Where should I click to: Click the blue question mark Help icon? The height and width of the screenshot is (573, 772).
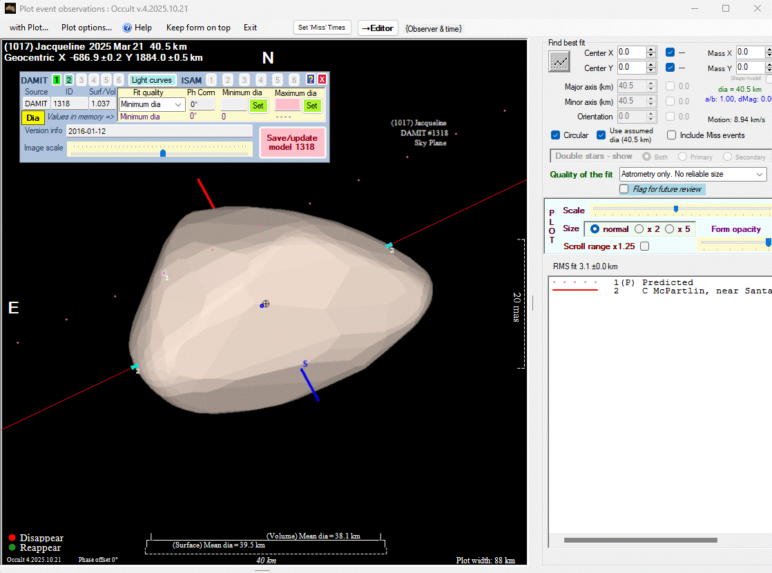(x=127, y=28)
